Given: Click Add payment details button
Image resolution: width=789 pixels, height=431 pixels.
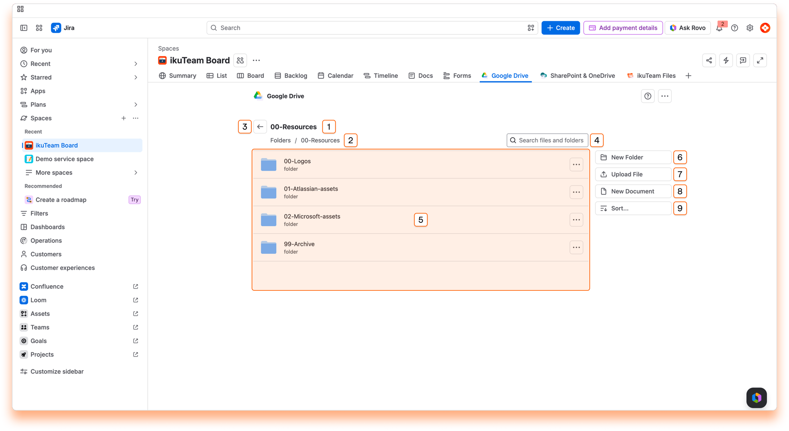Looking at the screenshot, I should pyautogui.click(x=623, y=28).
